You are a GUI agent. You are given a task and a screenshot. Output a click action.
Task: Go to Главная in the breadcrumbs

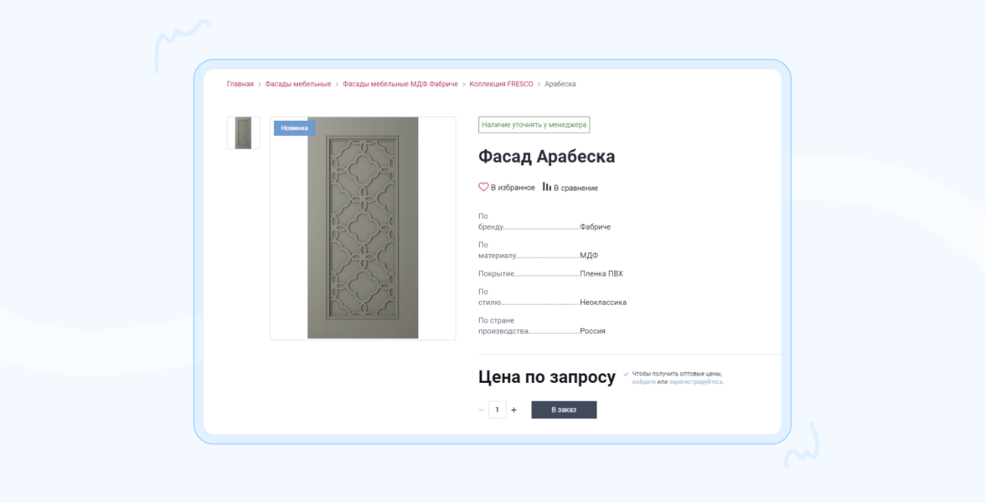point(240,84)
